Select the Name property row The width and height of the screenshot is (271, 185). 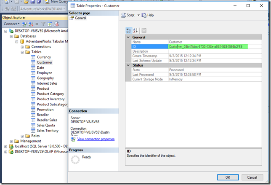[x=197, y=42]
